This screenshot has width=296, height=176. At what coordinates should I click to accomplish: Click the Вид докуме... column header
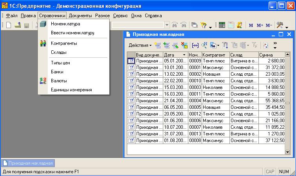(149, 55)
